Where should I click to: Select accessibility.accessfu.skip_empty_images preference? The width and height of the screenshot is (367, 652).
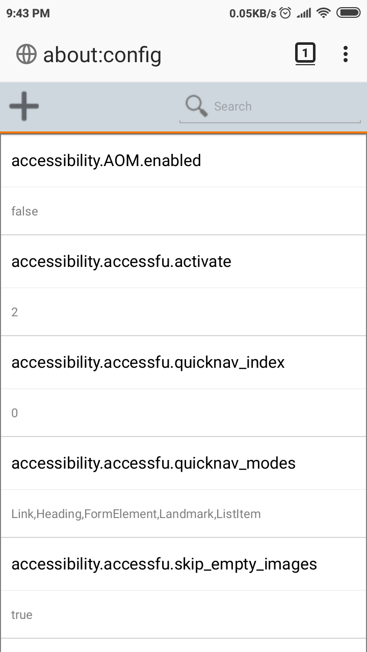pos(183,564)
